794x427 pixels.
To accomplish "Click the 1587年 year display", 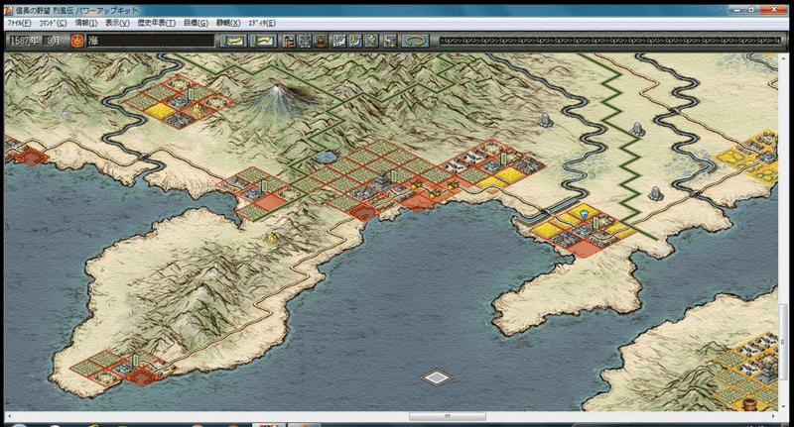I will point(24,41).
